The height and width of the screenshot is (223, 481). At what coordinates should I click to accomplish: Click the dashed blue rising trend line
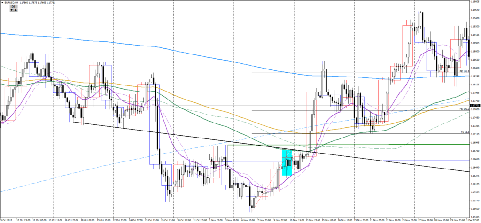click(94, 167)
